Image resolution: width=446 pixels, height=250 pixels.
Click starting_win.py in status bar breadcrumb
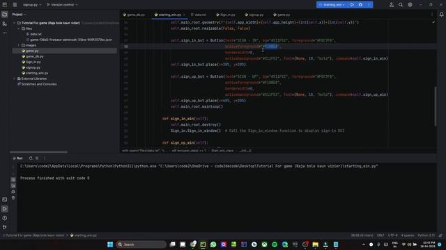point(84,235)
